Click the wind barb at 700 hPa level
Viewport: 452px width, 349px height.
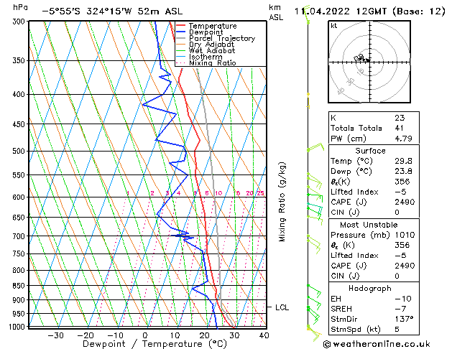pyautogui.click(x=314, y=244)
